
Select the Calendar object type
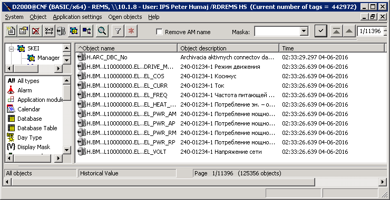29,109
